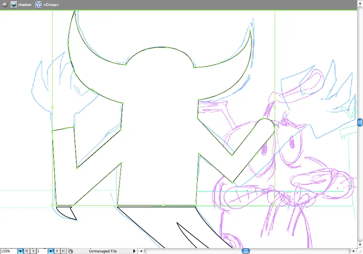Expand the status bar options arrow
This screenshot has height=254, width=363.
(x=134, y=251)
